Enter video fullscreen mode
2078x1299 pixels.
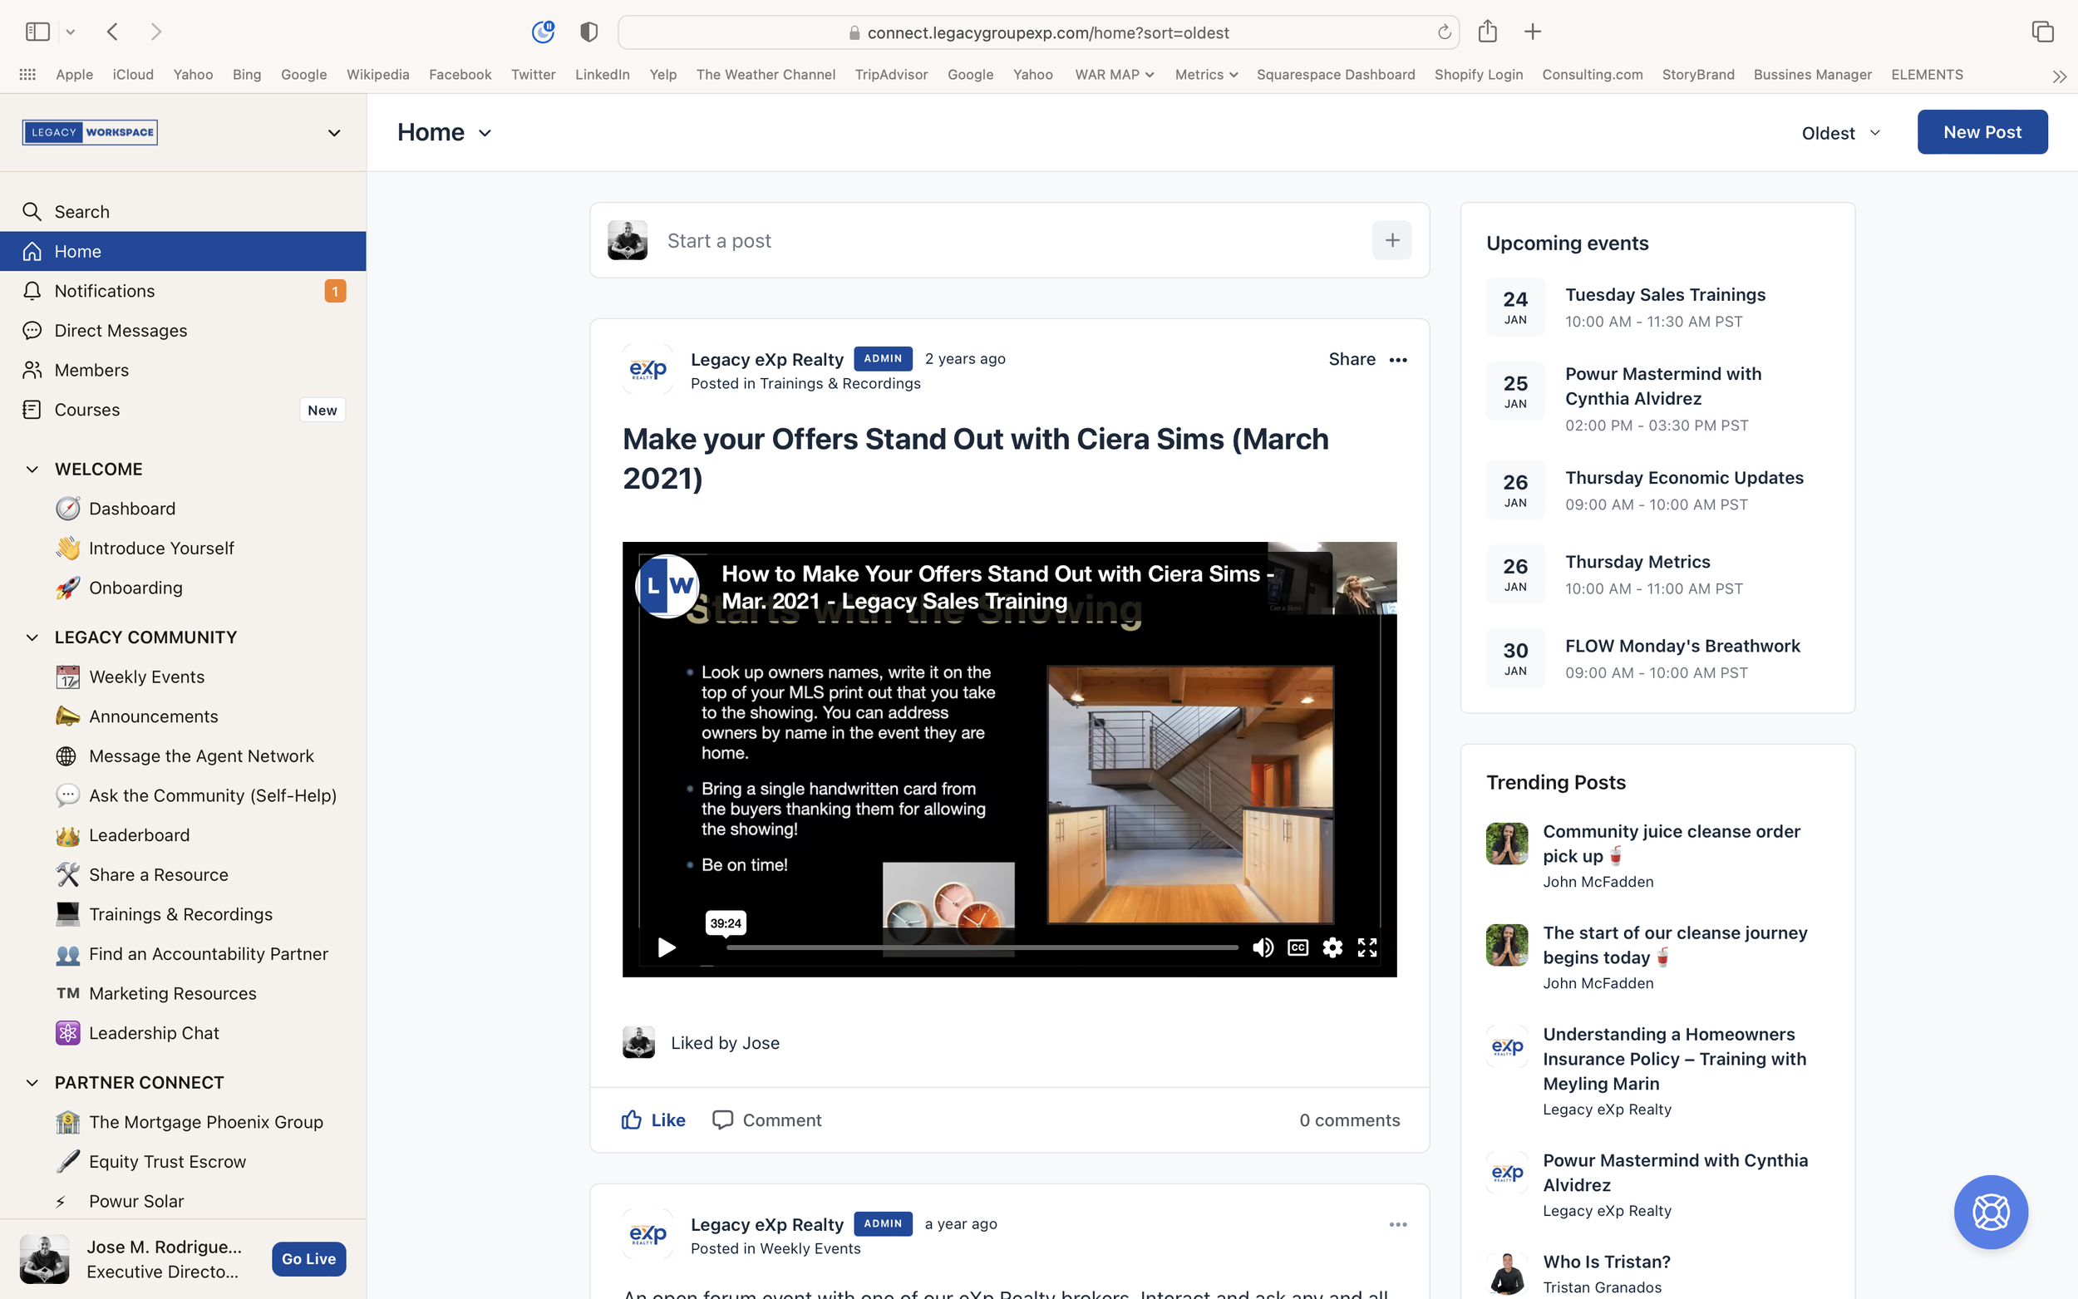[x=1366, y=947]
